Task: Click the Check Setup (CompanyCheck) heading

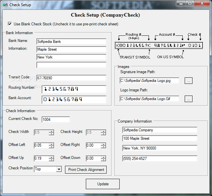Action: pyautogui.click(x=105, y=15)
